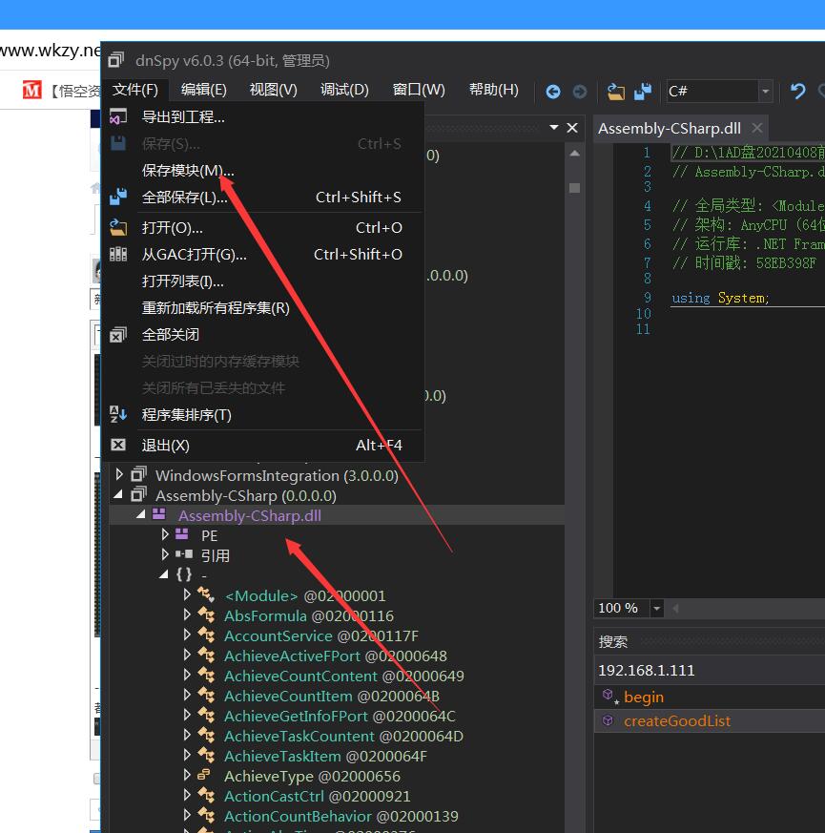Select AchieveTaskItem class in tree
The image size is (825, 833).
(x=325, y=757)
